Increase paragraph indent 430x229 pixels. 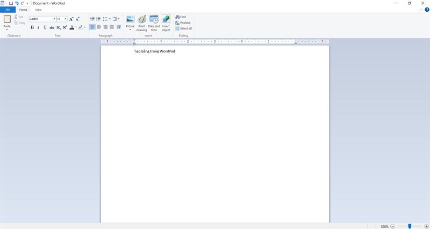tap(98, 19)
